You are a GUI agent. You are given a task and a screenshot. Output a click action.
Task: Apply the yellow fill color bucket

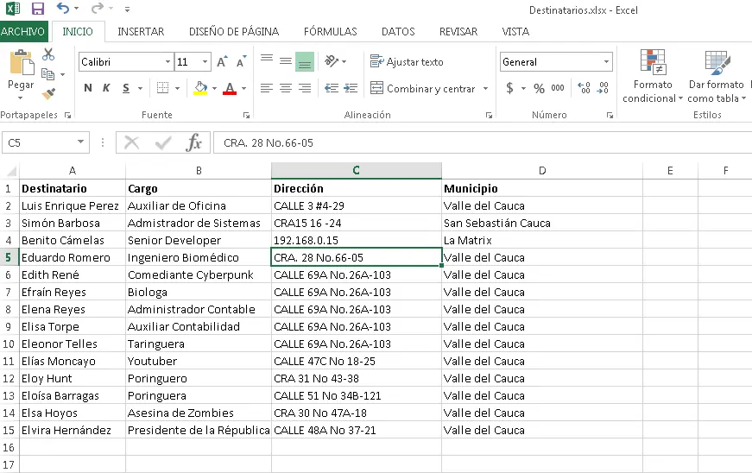(200, 88)
